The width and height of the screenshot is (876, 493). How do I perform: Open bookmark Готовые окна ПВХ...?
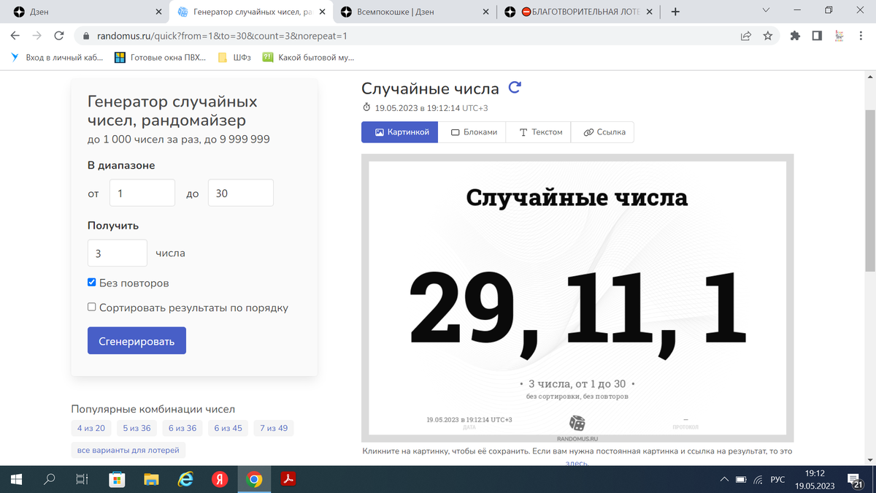pos(161,57)
